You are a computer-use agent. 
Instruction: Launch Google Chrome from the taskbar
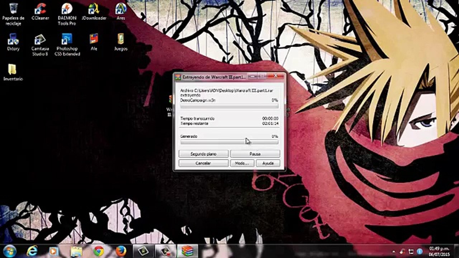pos(99,251)
